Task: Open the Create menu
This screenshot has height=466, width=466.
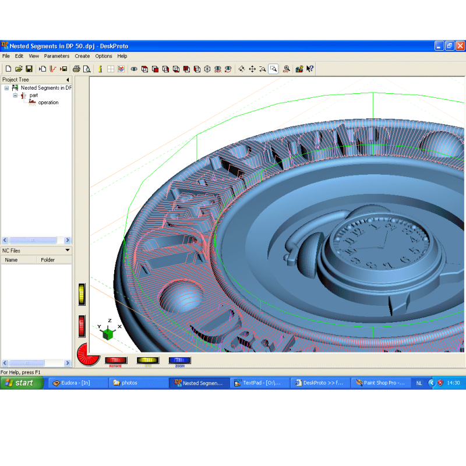Action: point(82,56)
